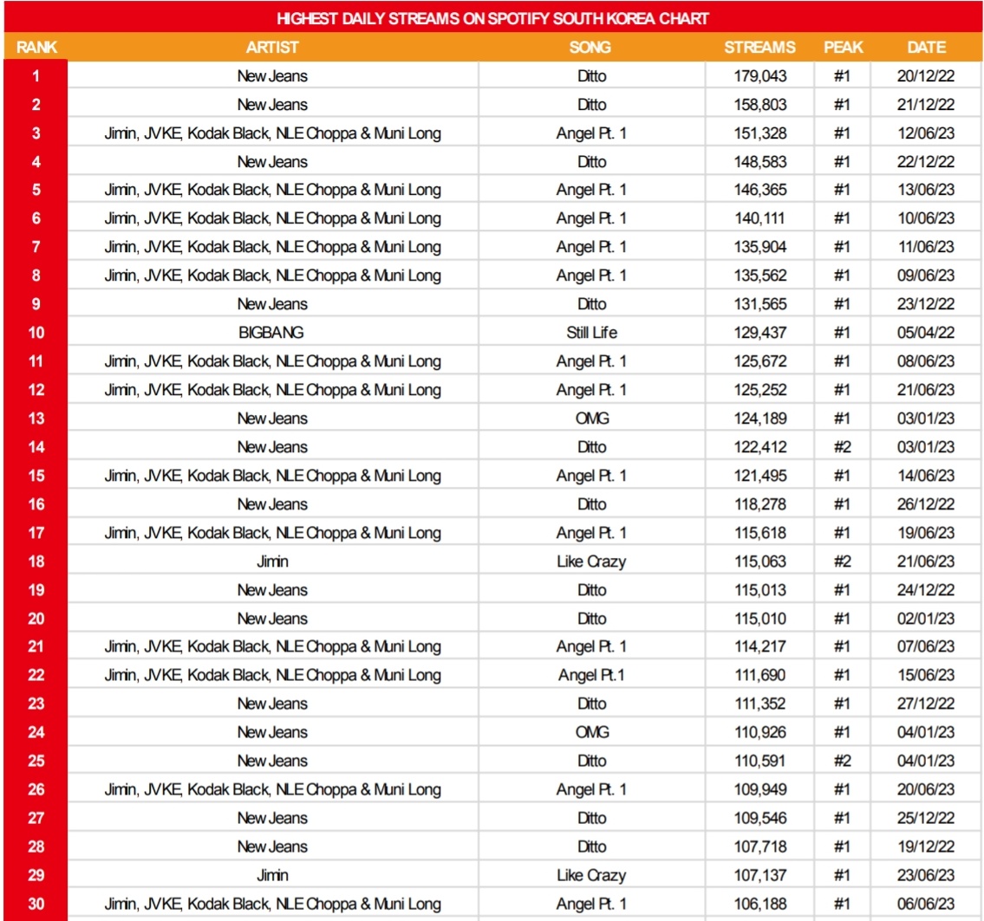Click the stream value 125,252
Image resolution: width=984 pixels, height=921 pixels.
760,390
